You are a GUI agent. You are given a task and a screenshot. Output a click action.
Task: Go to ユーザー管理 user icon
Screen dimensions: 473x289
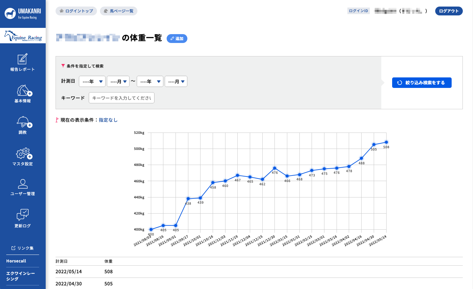[x=23, y=184]
